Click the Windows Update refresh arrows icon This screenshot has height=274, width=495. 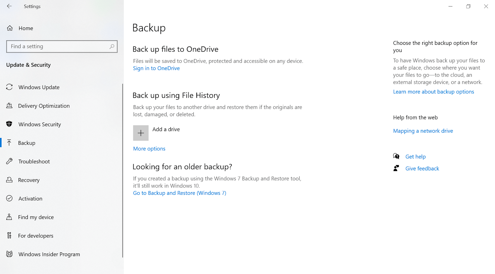(x=9, y=87)
